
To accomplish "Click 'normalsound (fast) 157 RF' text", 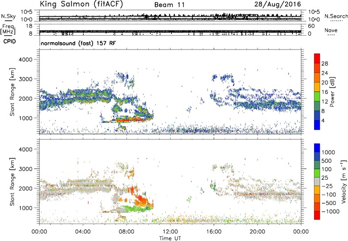I will (78, 43).
